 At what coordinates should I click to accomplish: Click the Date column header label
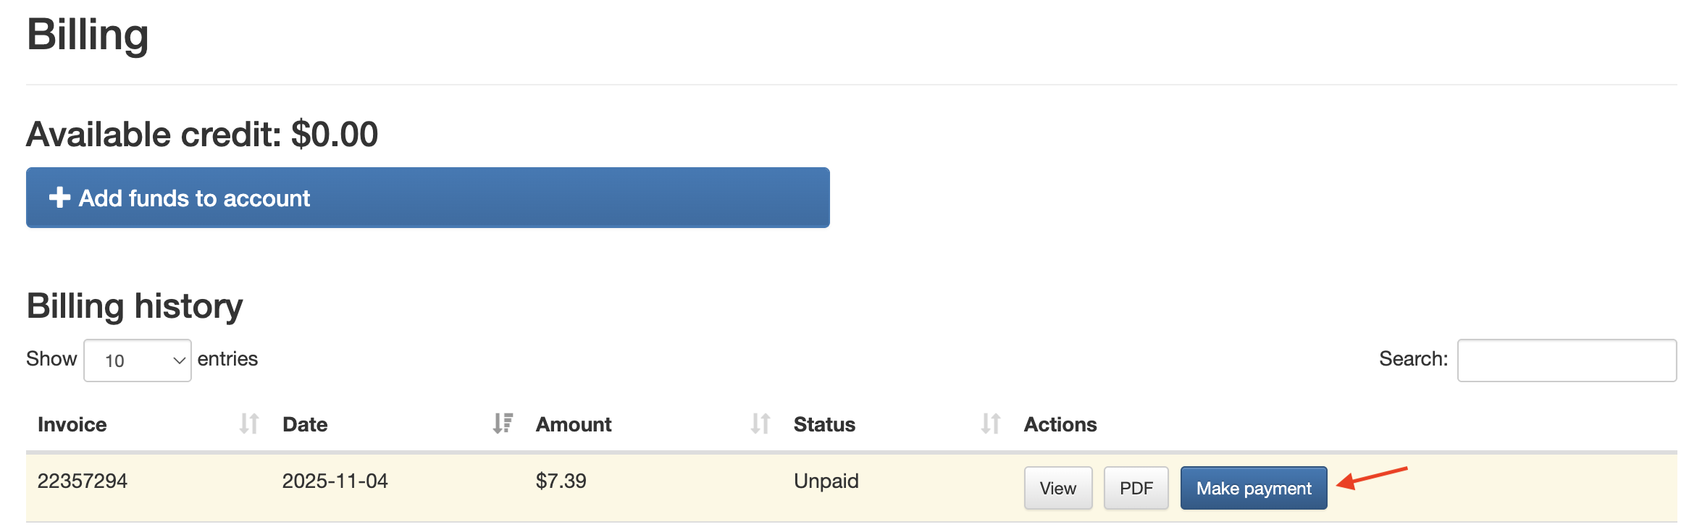[305, 425]
